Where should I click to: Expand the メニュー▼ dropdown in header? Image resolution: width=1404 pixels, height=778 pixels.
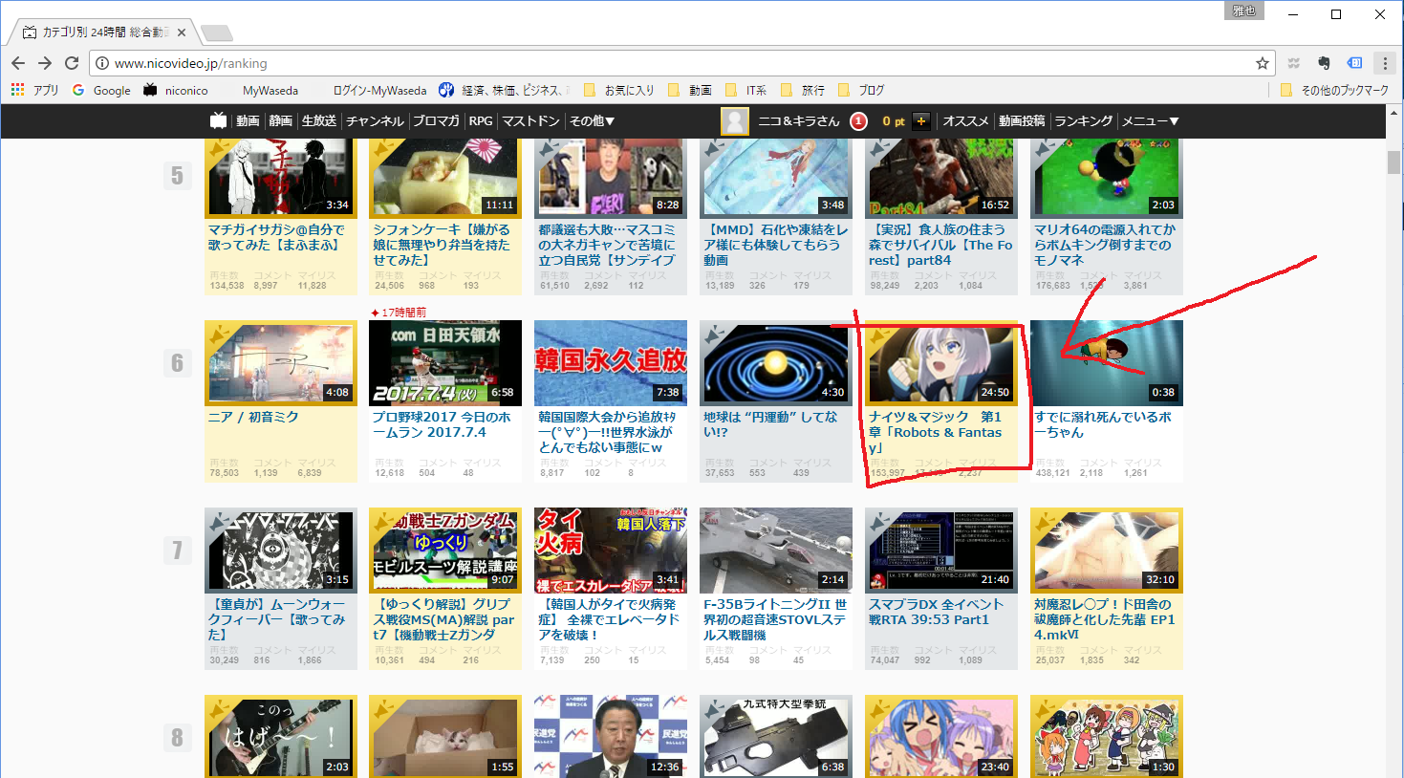click(1151, 120)
